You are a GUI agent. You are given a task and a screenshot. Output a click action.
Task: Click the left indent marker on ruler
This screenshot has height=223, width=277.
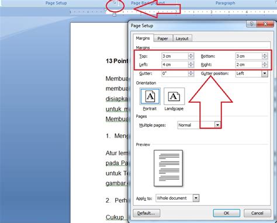[x=115, y=15]
